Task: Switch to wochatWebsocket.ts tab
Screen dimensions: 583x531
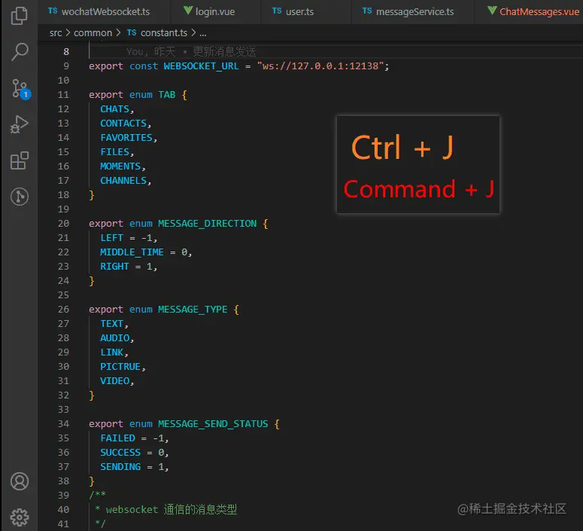Action: coord(99,11)
